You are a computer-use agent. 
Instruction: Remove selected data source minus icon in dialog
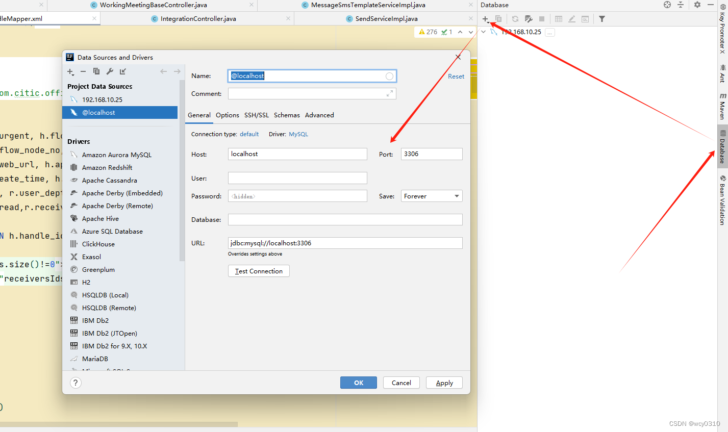[83, 71]
